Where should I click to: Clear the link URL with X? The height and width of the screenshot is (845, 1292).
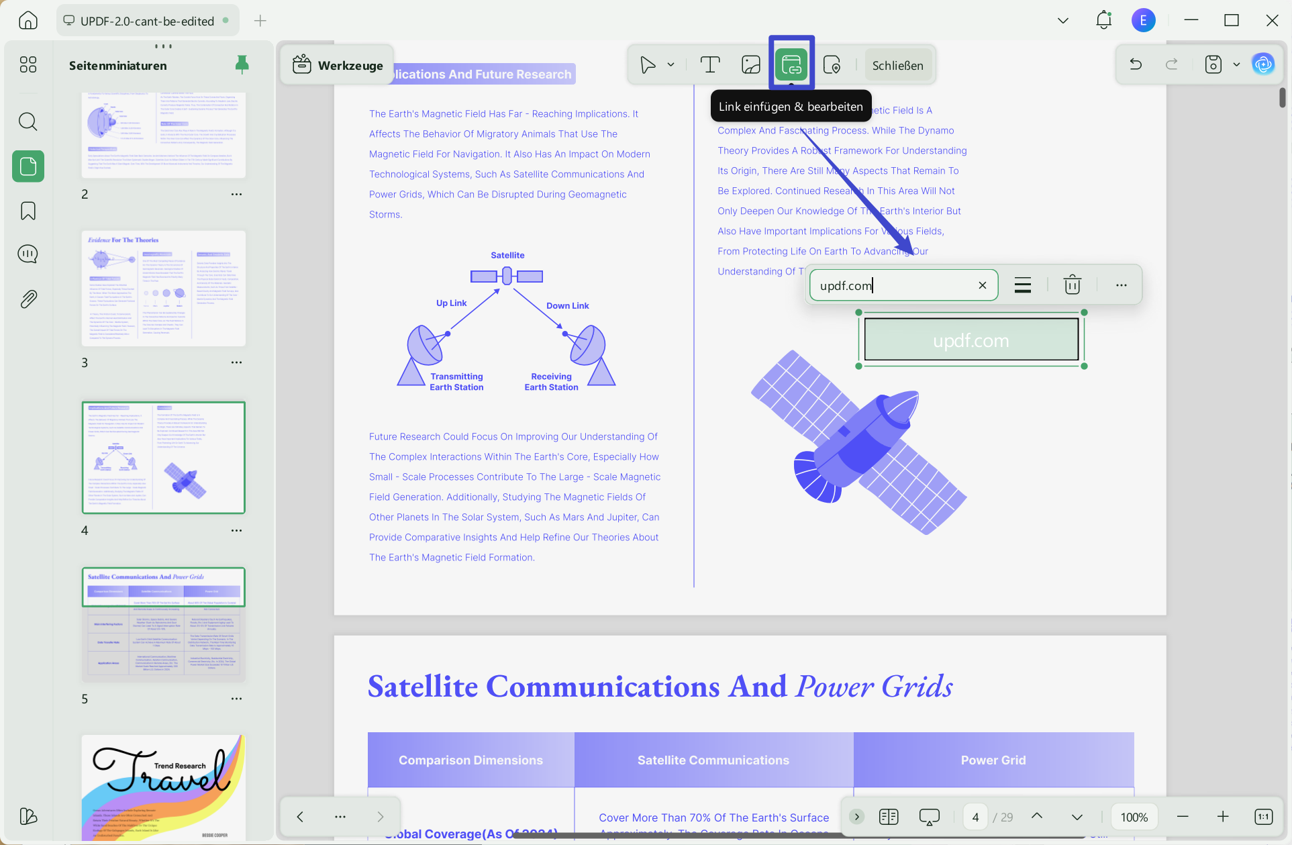pyautogui.click(x=982, y=285)
